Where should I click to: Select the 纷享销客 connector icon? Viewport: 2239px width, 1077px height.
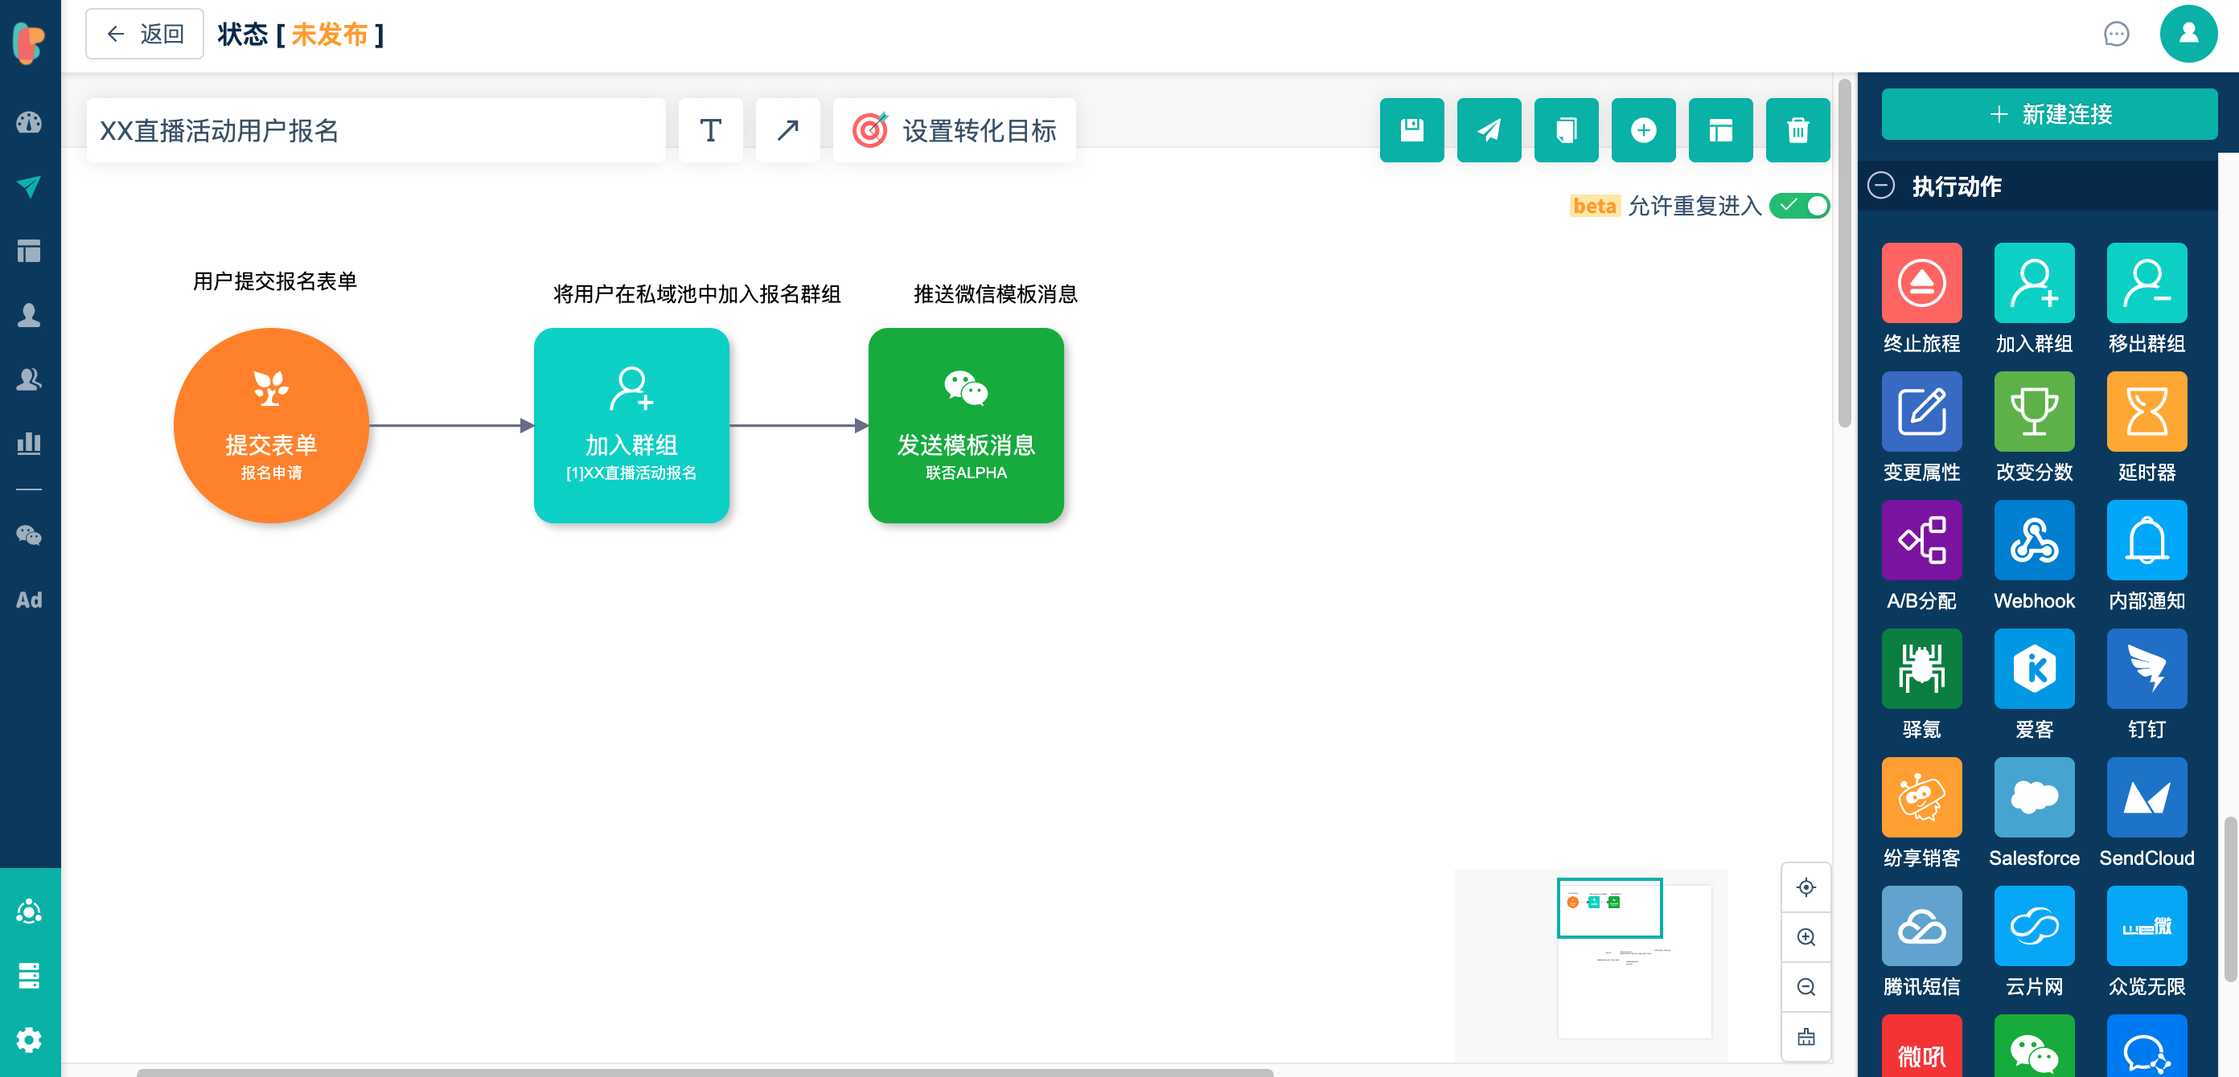[1921, 797]
